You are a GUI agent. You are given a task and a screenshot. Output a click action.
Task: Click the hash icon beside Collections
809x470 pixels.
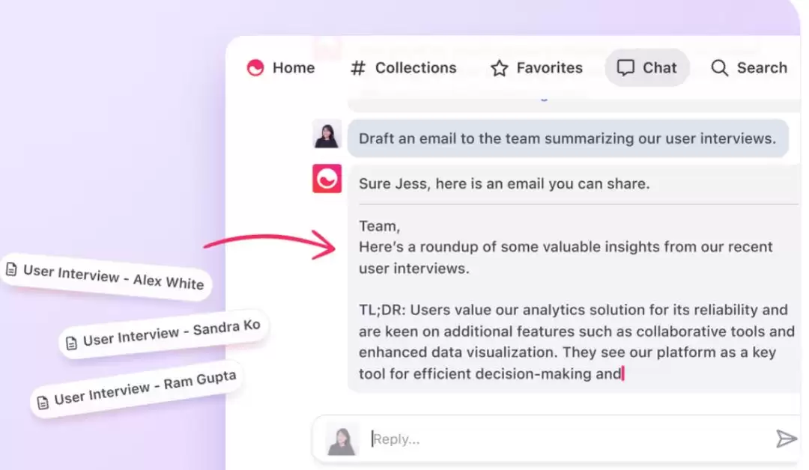357,68
